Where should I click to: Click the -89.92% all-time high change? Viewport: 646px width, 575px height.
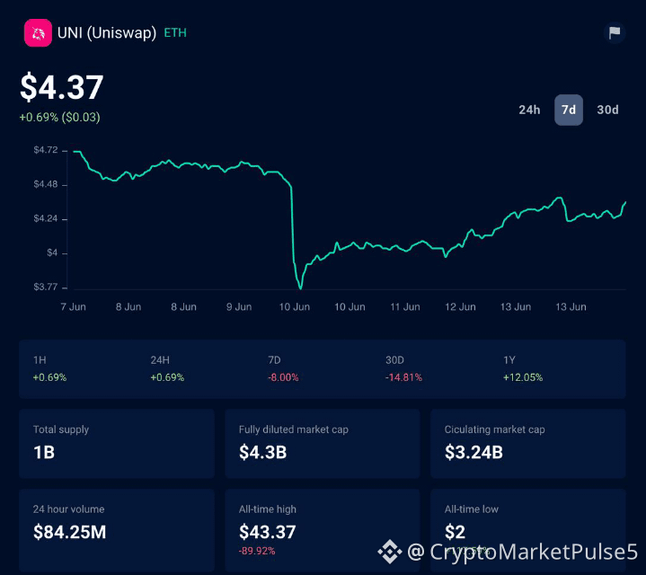257,551
